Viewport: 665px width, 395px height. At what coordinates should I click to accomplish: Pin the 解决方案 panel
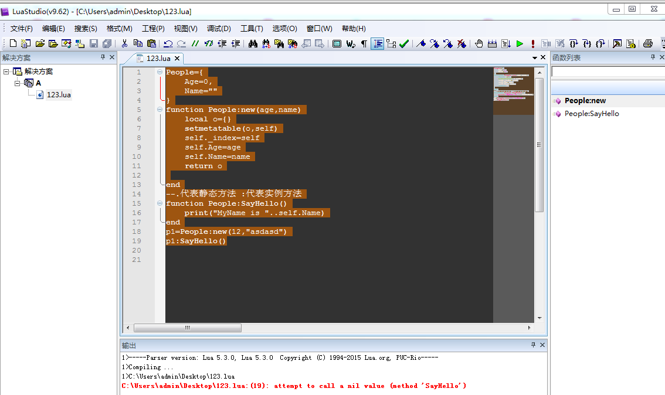click(103, 57)
